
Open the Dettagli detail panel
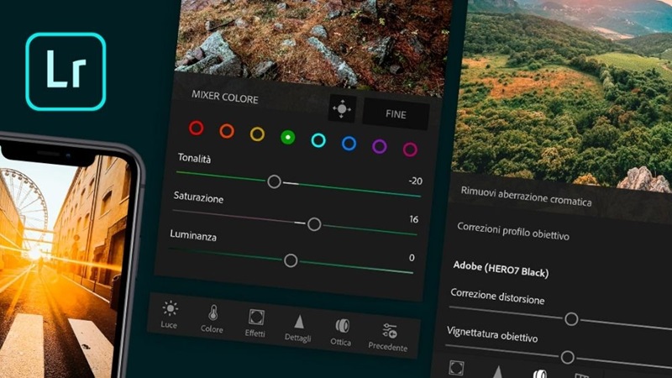[297, 328]
